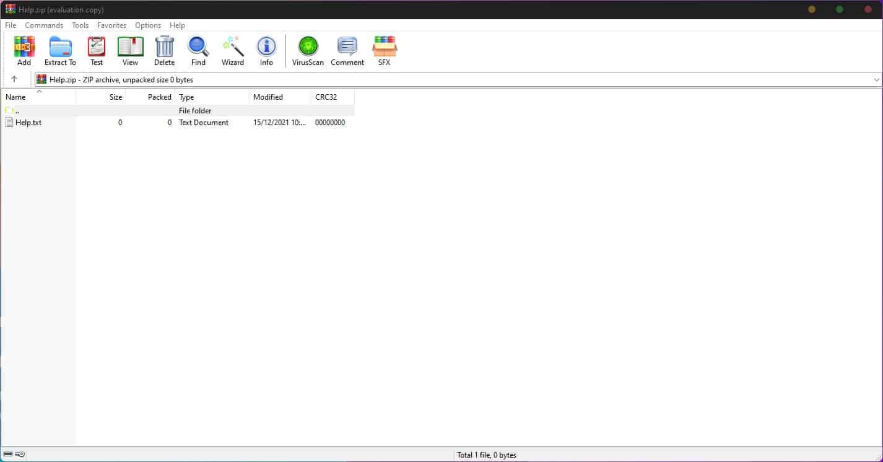Sort by the Modified column header
The image size is (883, 462).
pos(280,97)
